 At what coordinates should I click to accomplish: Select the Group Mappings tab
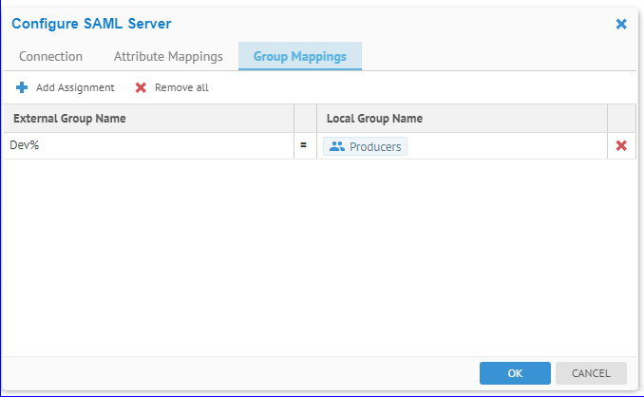click(299, 56)
